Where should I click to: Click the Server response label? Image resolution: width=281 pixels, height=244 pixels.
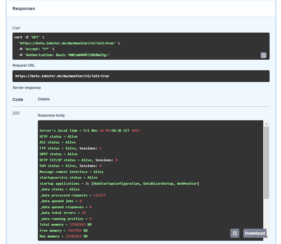click(x=27, y=87)
